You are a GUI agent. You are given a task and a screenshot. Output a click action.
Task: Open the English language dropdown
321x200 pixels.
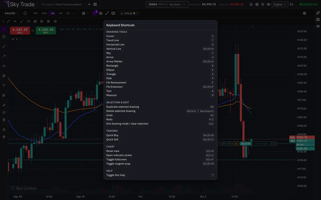pos(280,4)
